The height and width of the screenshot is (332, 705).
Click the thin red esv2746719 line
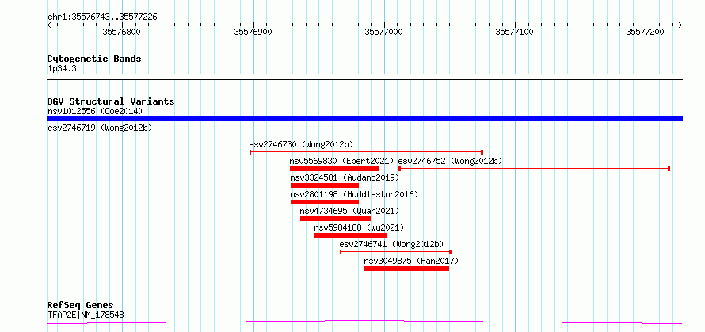coord(364,135)
